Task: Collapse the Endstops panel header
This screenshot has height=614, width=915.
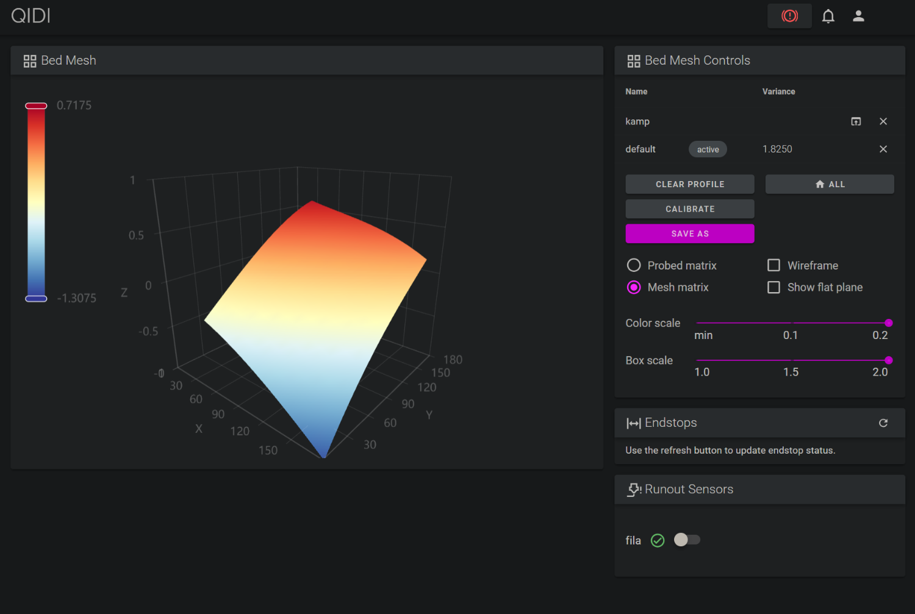Action: [x=670, y=423]
